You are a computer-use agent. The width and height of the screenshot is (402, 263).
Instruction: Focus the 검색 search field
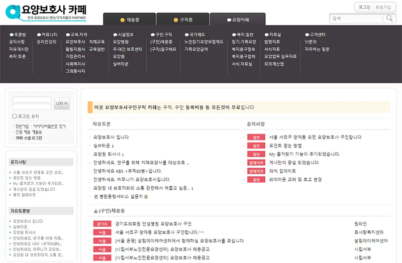point(356,19)
